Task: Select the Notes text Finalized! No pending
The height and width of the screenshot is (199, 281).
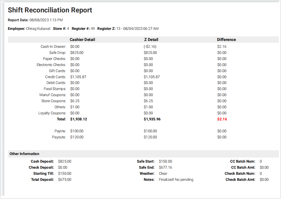Action: tap(176, 180)
